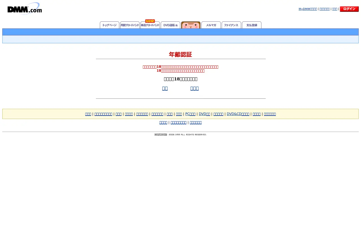Decline age with the right answer link
Screen dimensions: 361x225
pyautogui.click(x=195, y=88)
